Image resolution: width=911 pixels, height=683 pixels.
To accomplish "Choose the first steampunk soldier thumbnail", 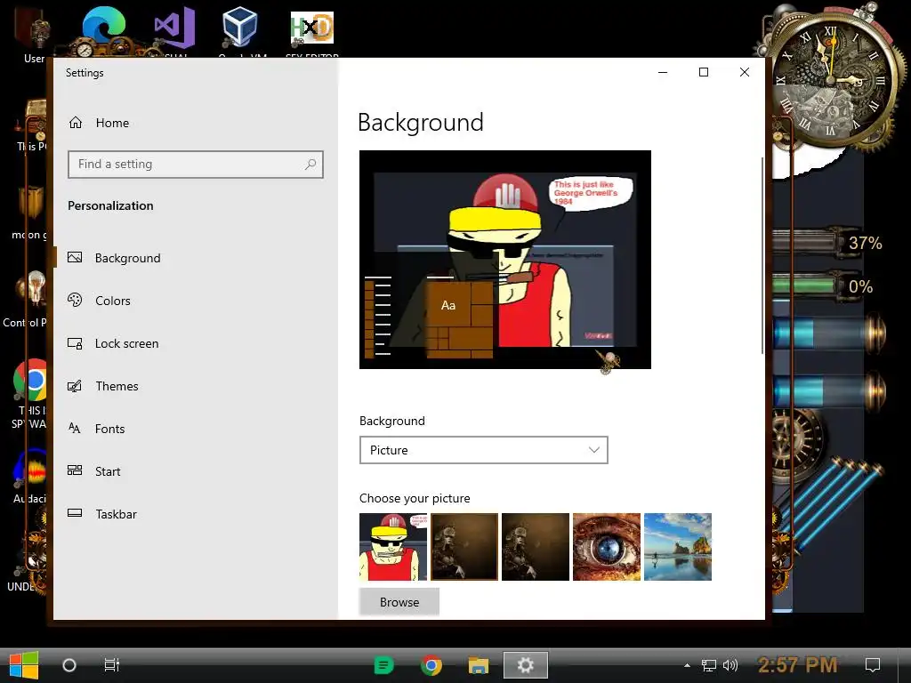I will click(x=464, y=547).
